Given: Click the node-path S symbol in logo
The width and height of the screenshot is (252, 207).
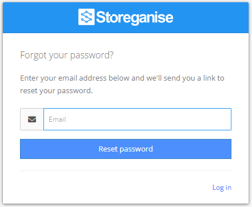Looking at the screenshot, I should pyautogui.click(x=86, y=17).
